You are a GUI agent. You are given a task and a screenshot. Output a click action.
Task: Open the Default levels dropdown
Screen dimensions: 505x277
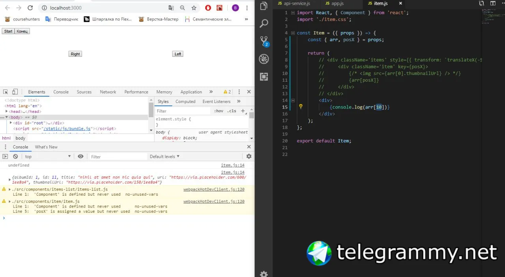(165, 157)
